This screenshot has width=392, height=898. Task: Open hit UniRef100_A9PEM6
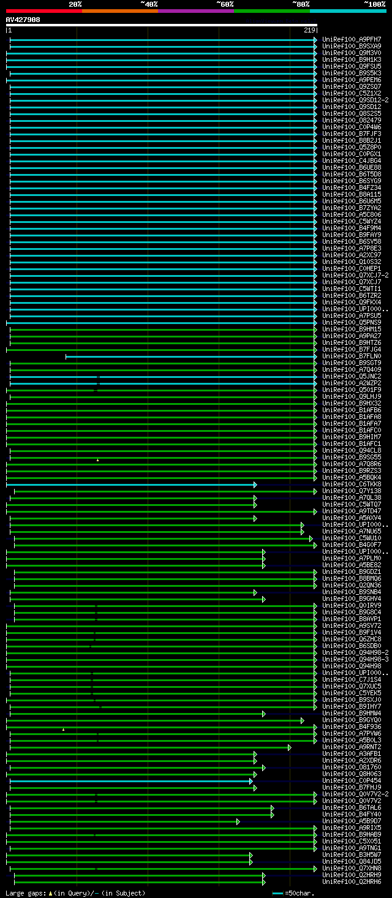[352, 80]
